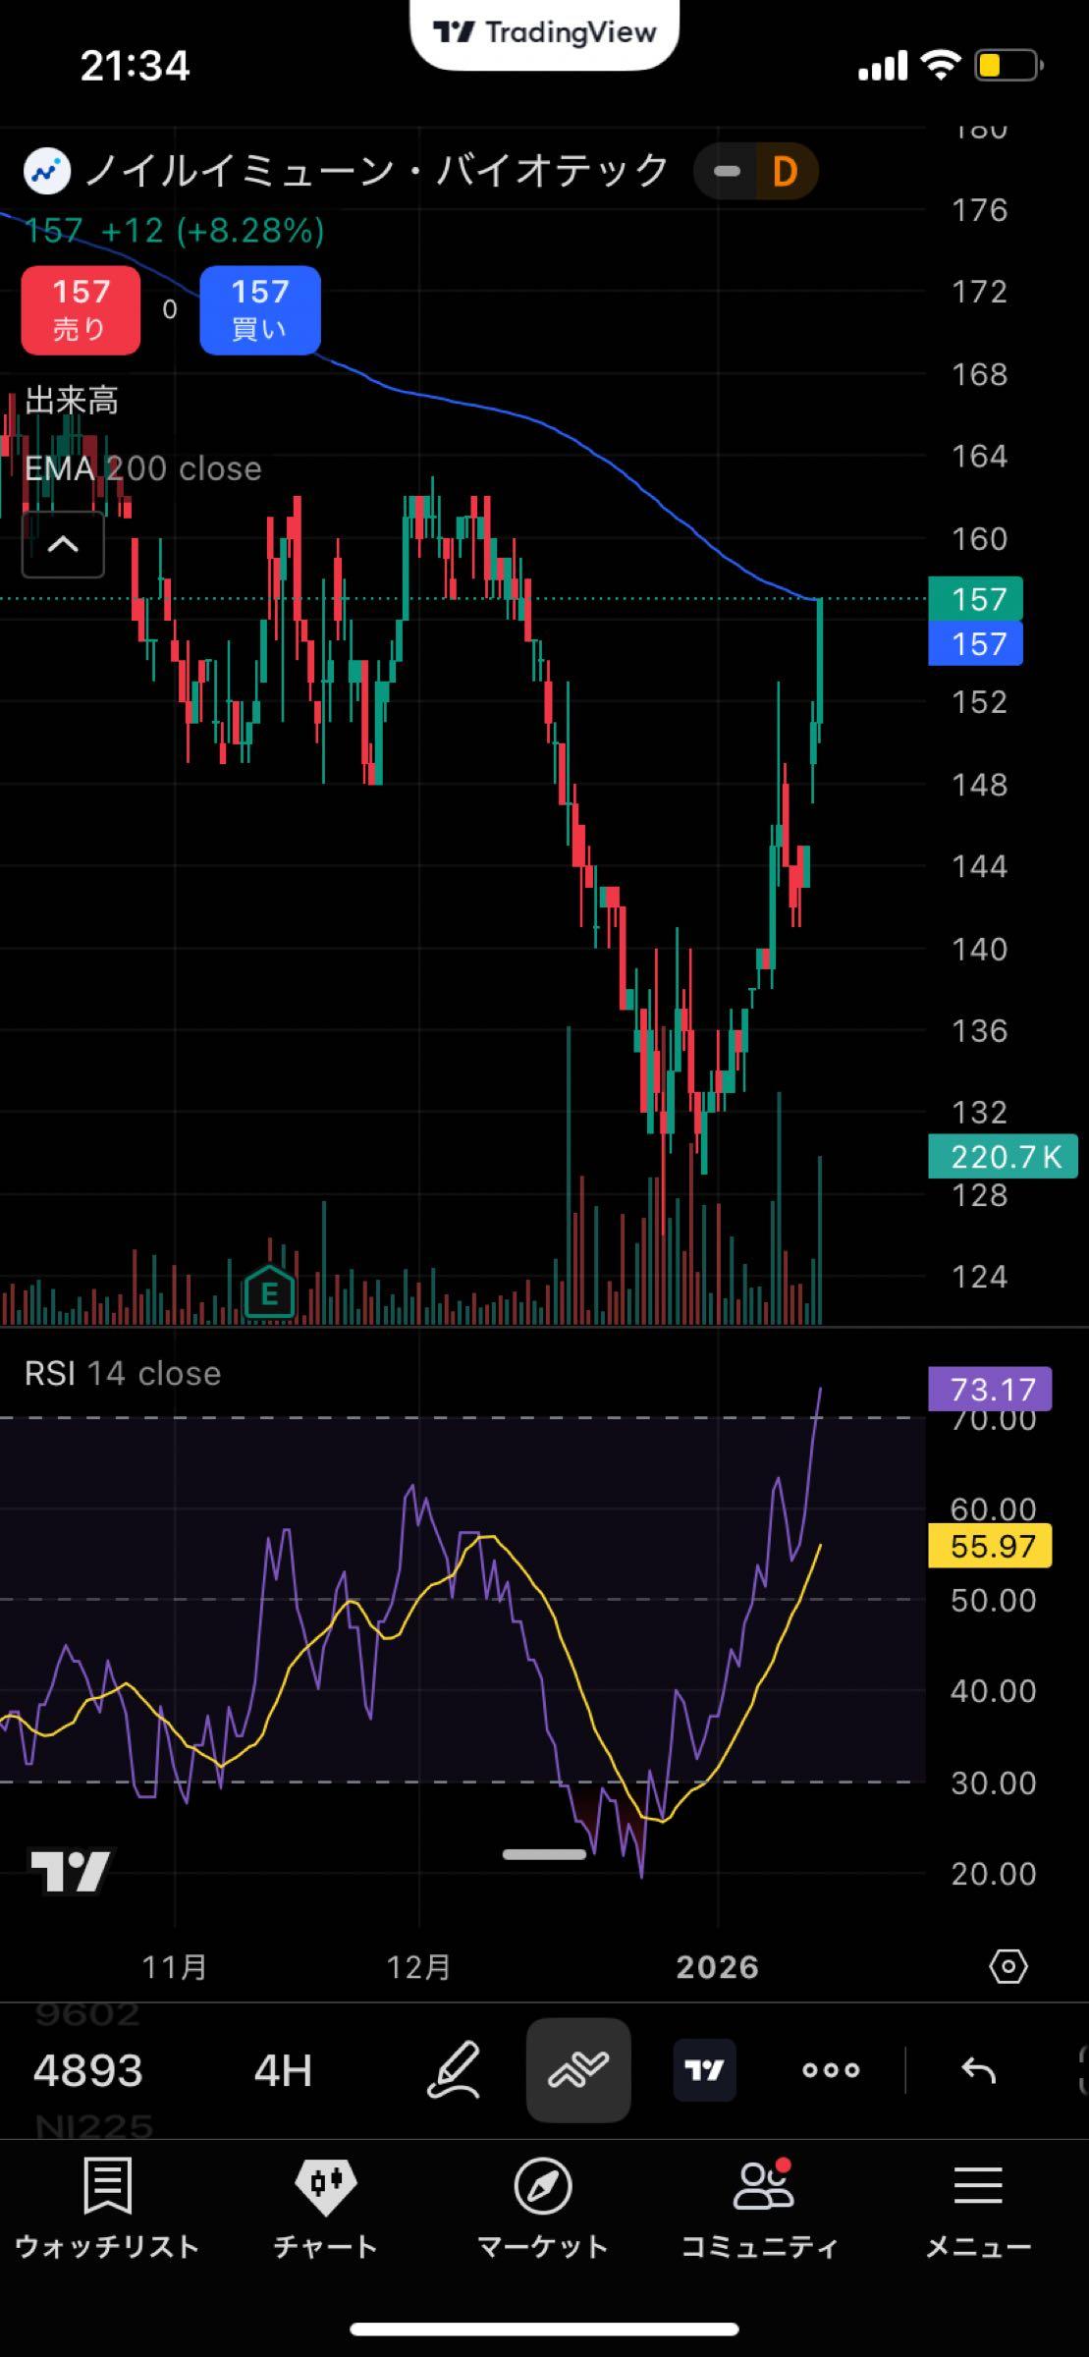Screen dimensions: 1089x2357
Task: Open symbol search via 4893 ticker
Action: [88, 2070]
